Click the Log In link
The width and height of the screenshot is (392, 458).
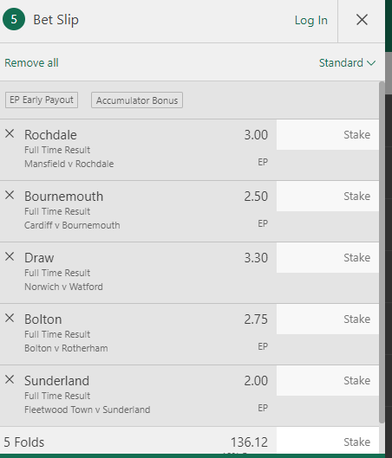(311, 20)
